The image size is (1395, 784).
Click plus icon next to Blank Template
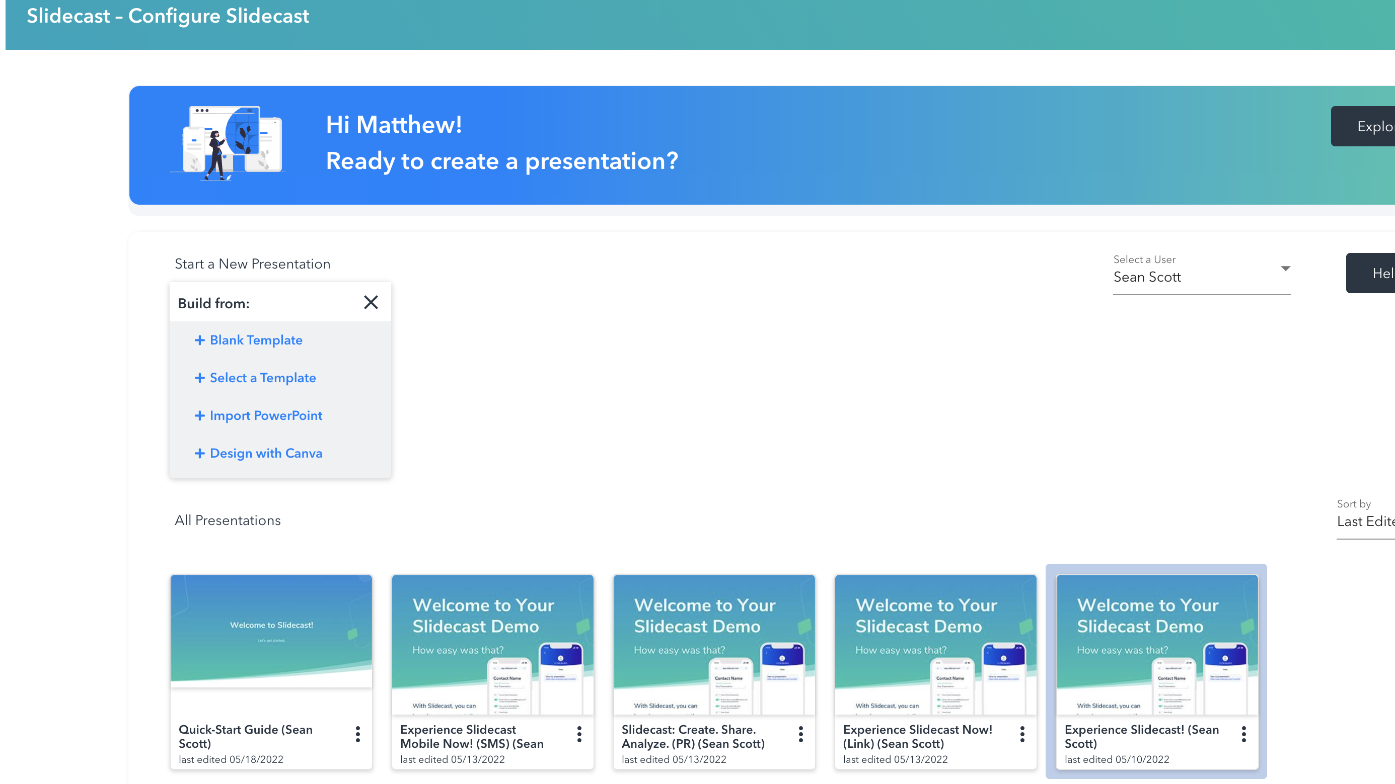tap(199, 340)
